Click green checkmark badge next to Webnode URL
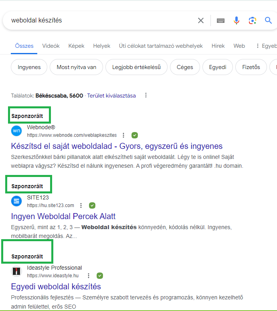This screenshot has height=311, width=277. (x=135, y=135)
